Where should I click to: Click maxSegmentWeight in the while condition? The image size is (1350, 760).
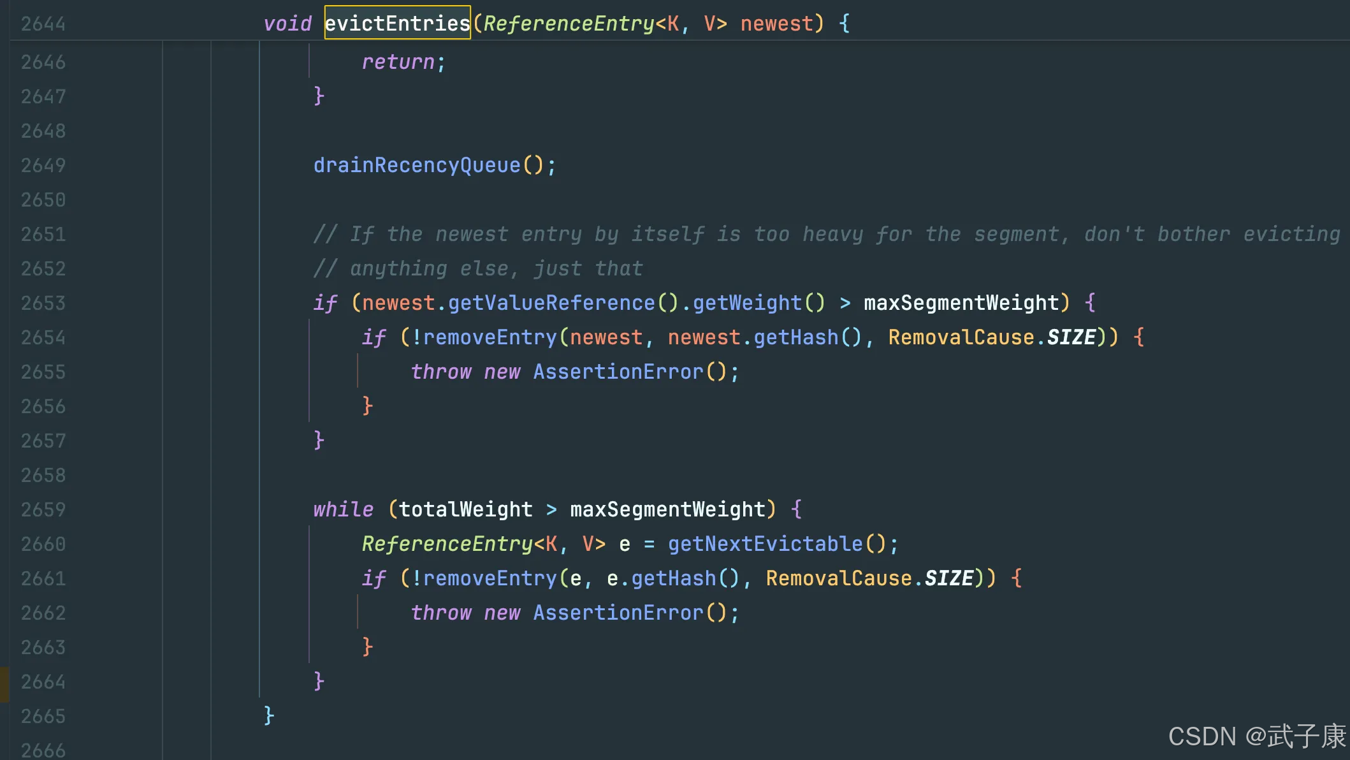coord(667,509)
